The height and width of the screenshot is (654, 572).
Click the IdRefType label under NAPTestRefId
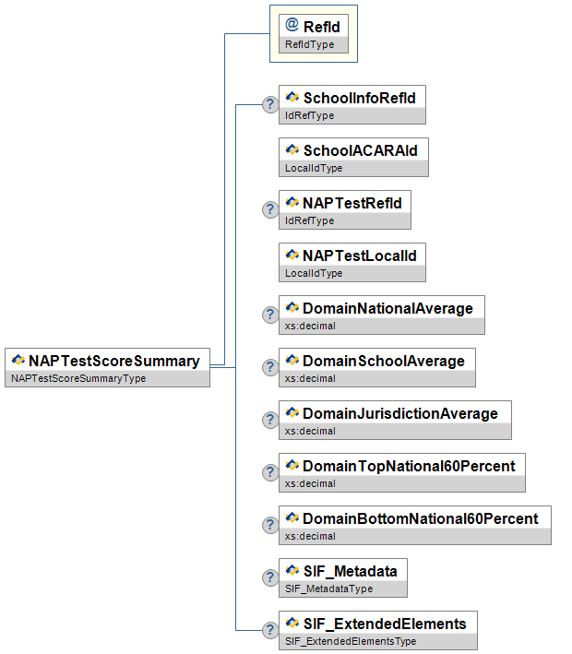310,220
